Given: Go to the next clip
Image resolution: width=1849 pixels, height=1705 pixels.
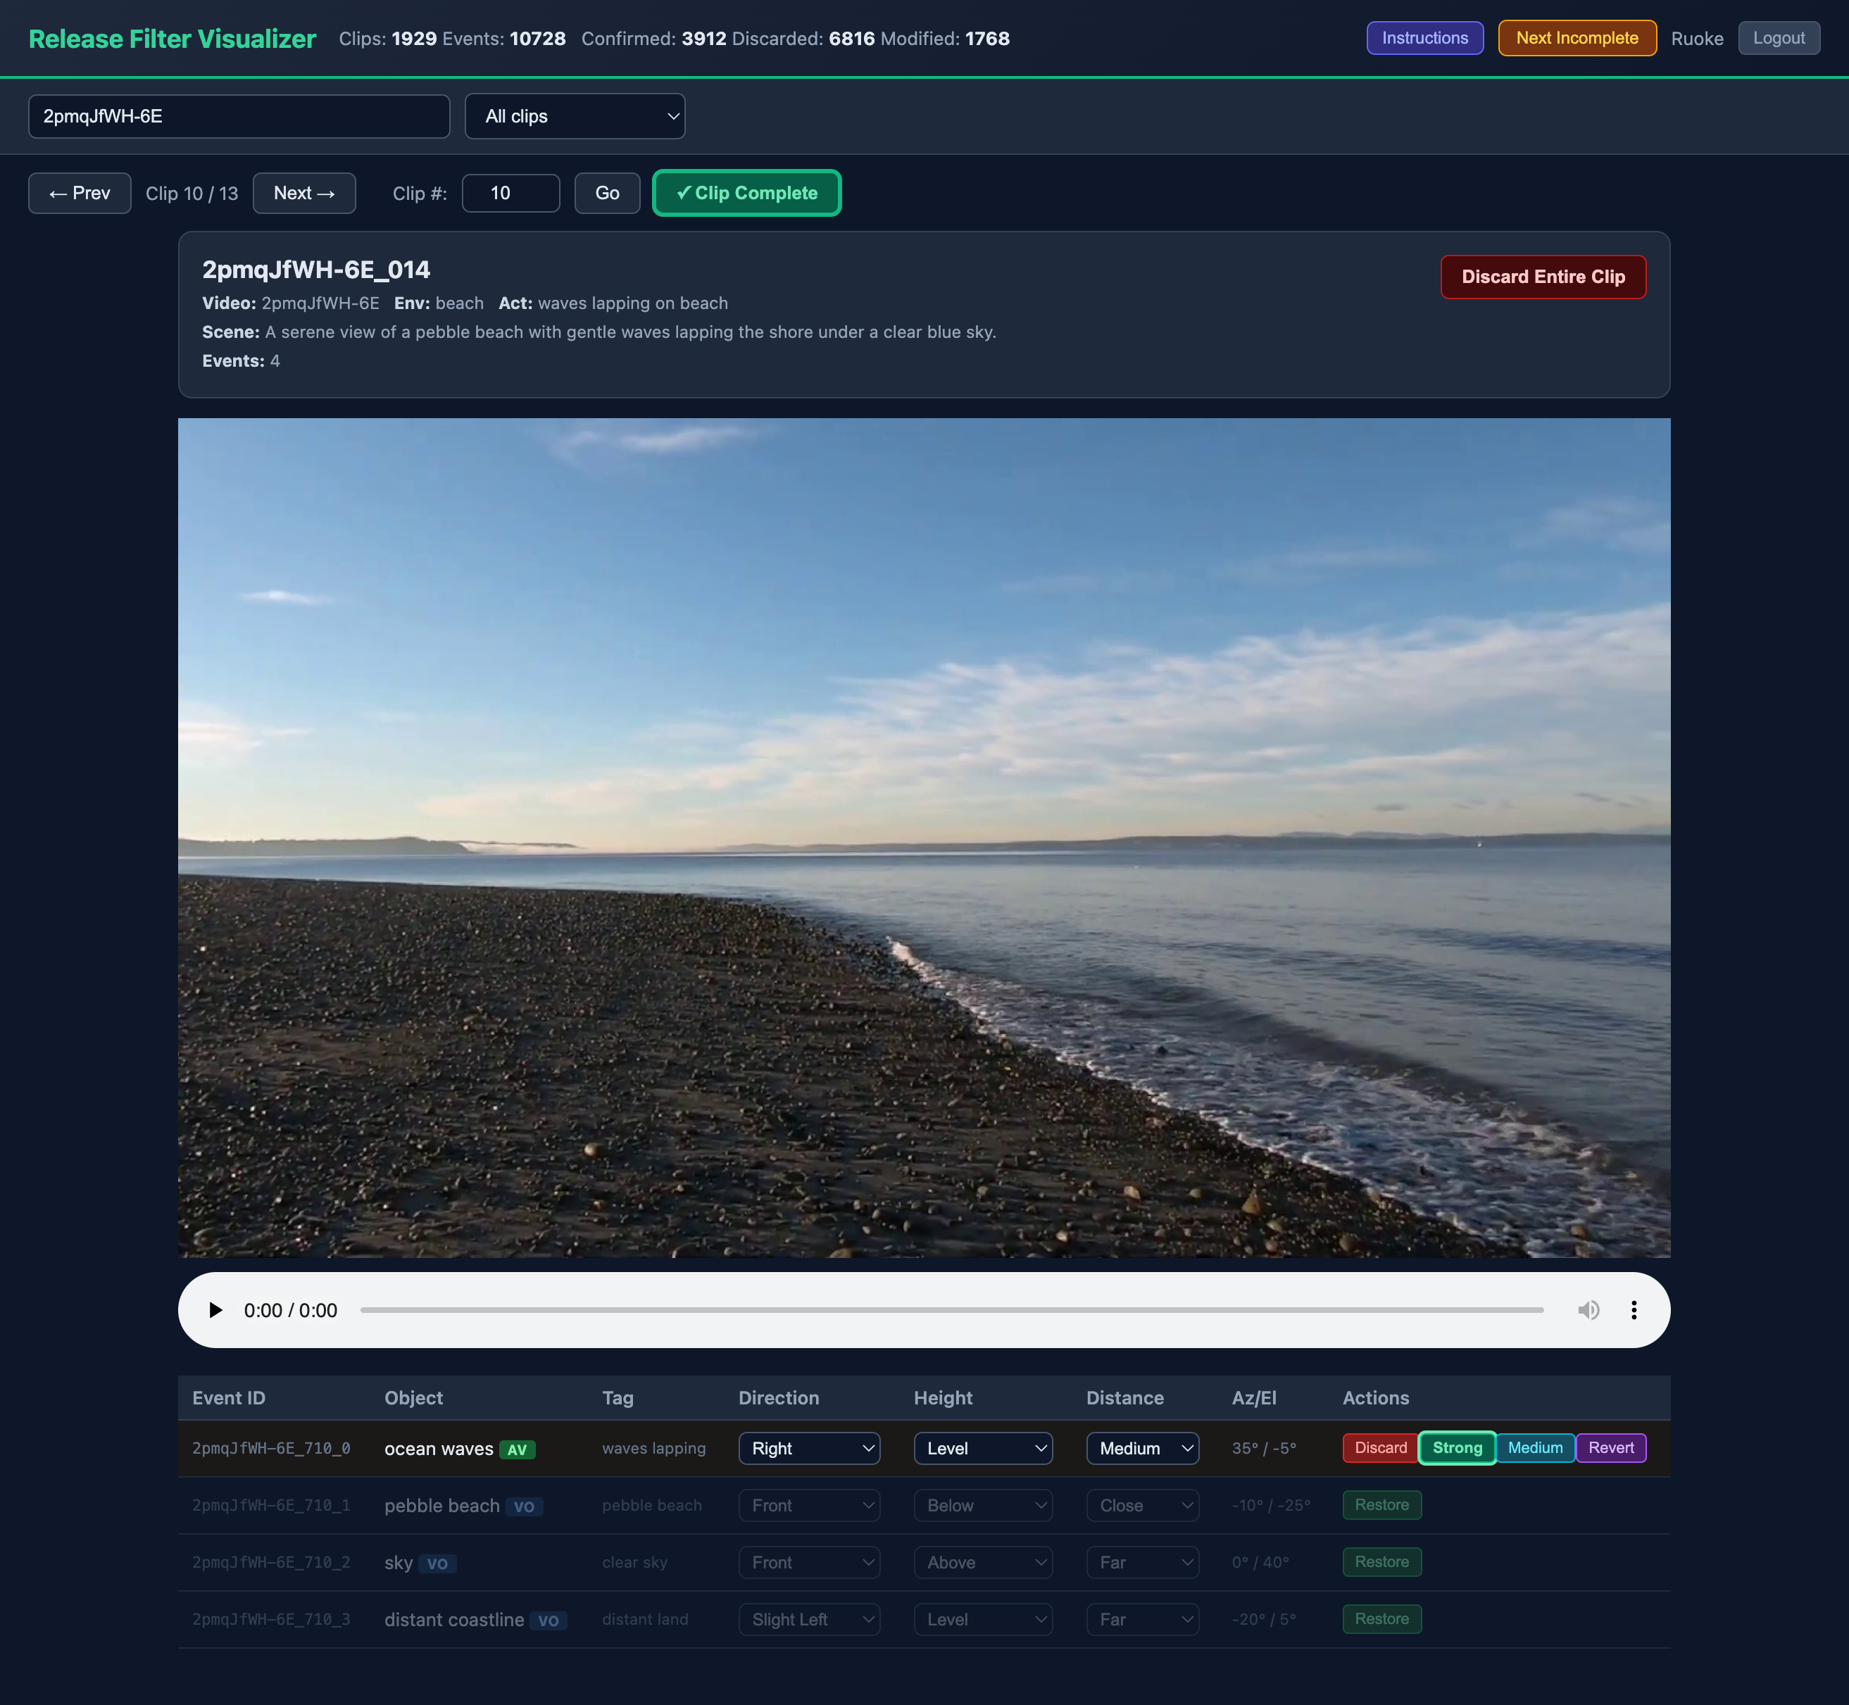Looking at the screenshot, I should pyautogui.click(x=303, y=193).
